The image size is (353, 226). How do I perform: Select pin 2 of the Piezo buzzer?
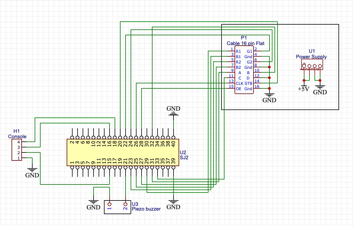coord(125,204)
